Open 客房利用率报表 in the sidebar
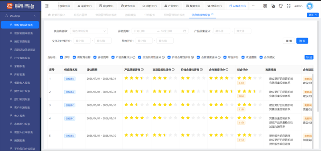The width and height of the screenshot is (321, 151). tap(20, 33)
